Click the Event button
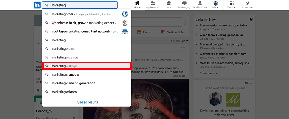Screen dimensions: 289x119 (x=144, y=32)
